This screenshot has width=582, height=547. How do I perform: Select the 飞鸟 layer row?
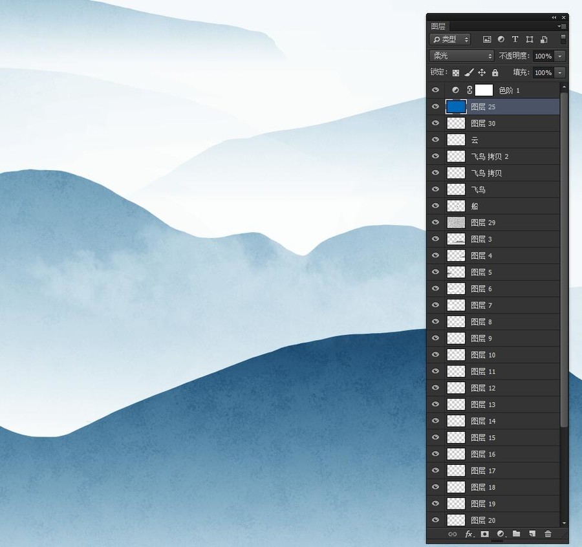tap(493, 189)
